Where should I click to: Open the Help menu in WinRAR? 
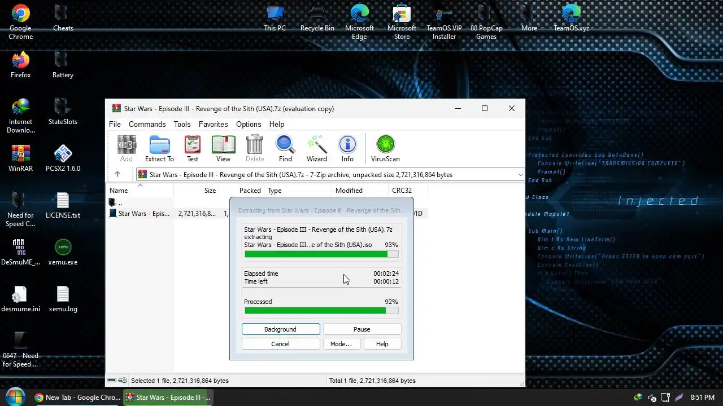276,124
